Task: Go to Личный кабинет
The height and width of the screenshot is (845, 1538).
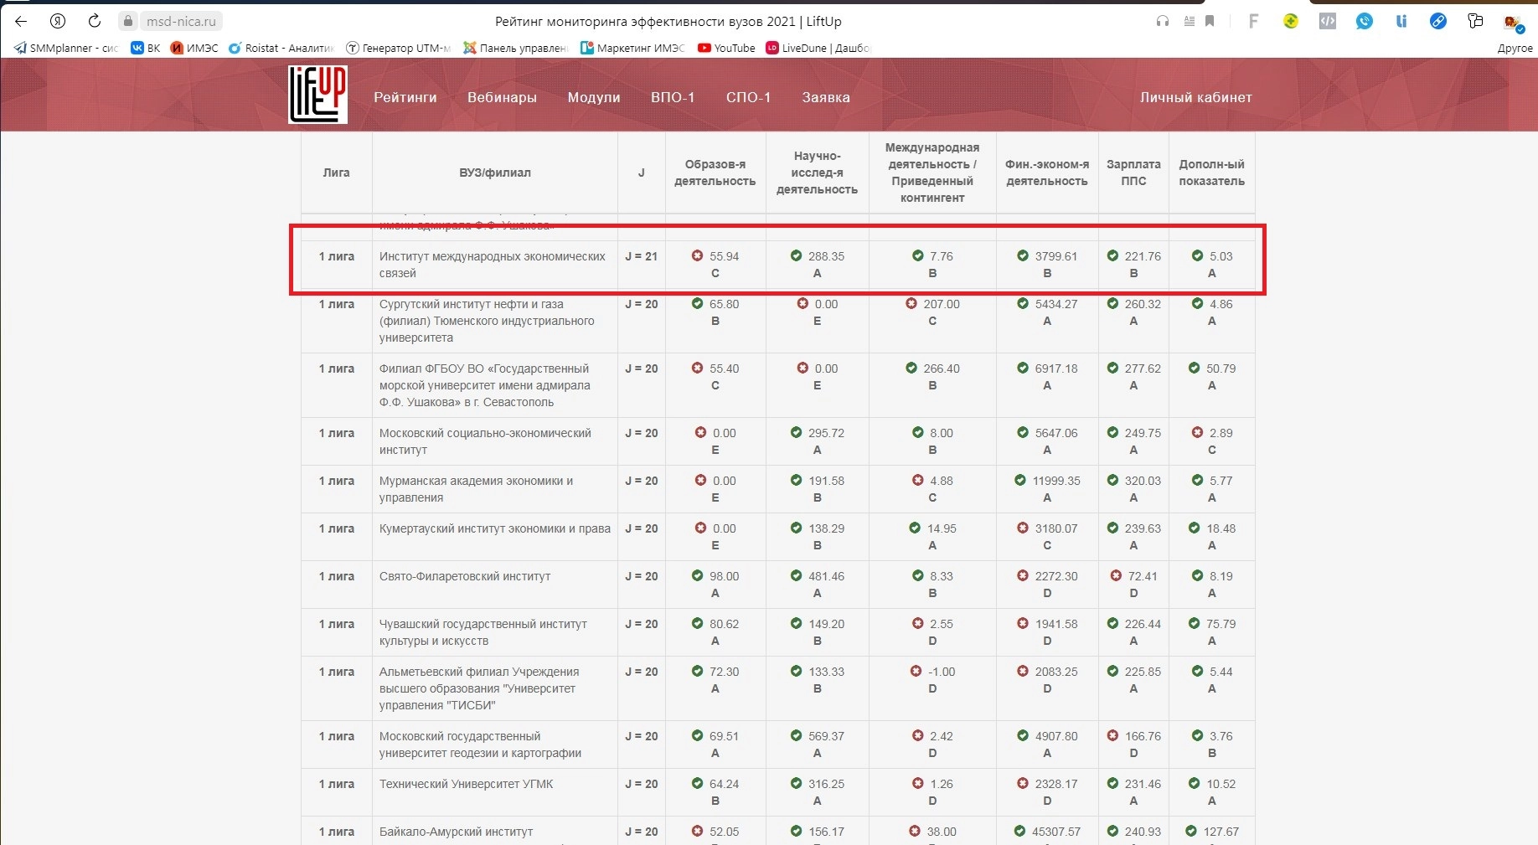Action: click(1195, 98)
